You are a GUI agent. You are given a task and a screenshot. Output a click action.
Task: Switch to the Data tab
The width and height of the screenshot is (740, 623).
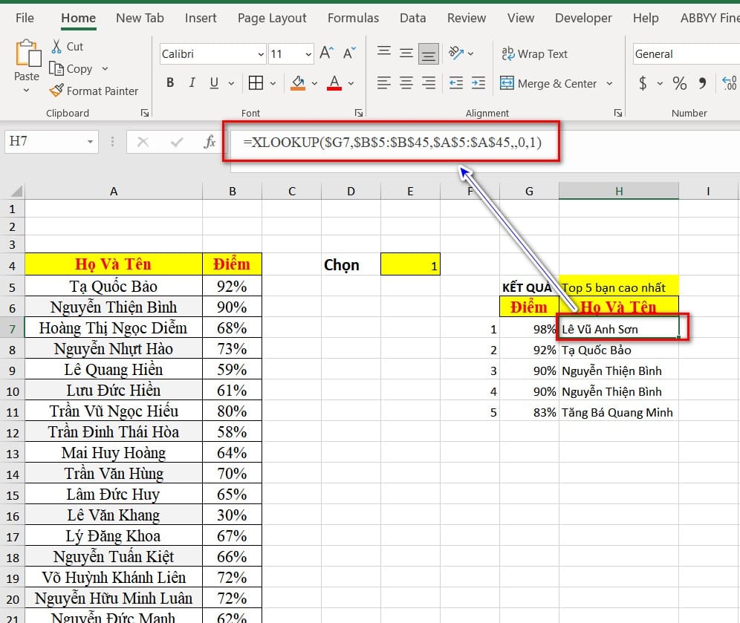click(x=412, y=18)
